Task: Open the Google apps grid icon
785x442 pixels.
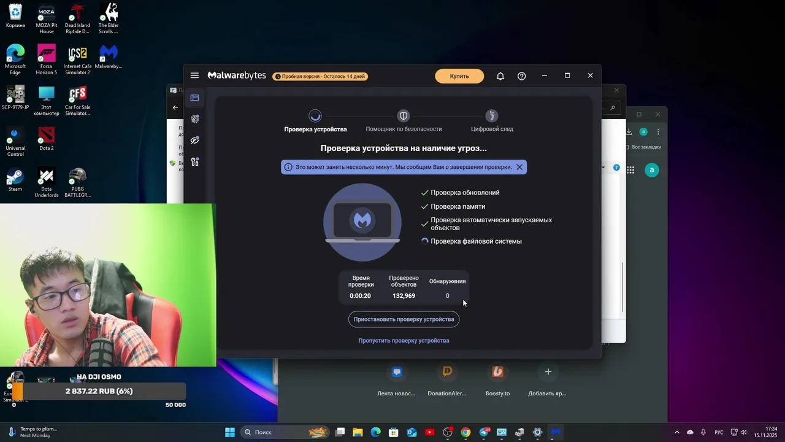Action: [630, 169]
